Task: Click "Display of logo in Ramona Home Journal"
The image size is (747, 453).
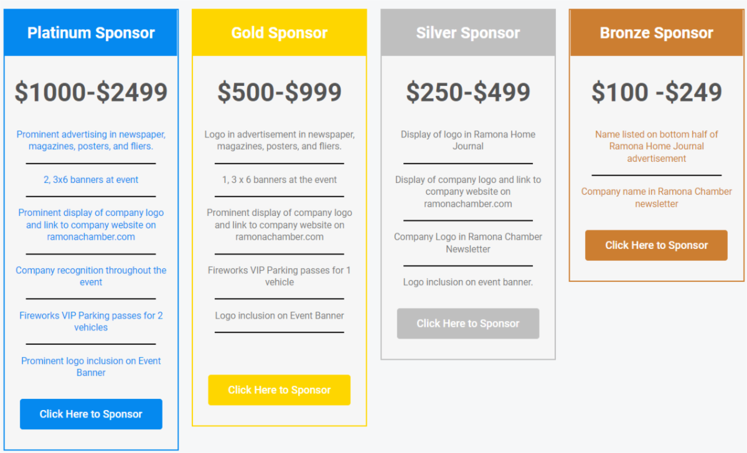Action: (x=468, y=140)
